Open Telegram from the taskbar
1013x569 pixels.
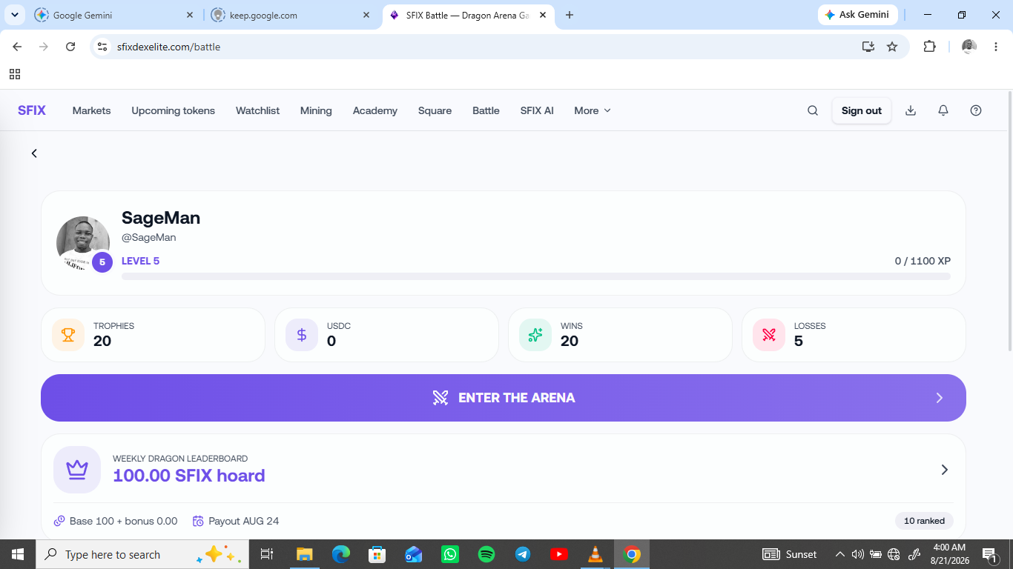[x=523, y=554]
